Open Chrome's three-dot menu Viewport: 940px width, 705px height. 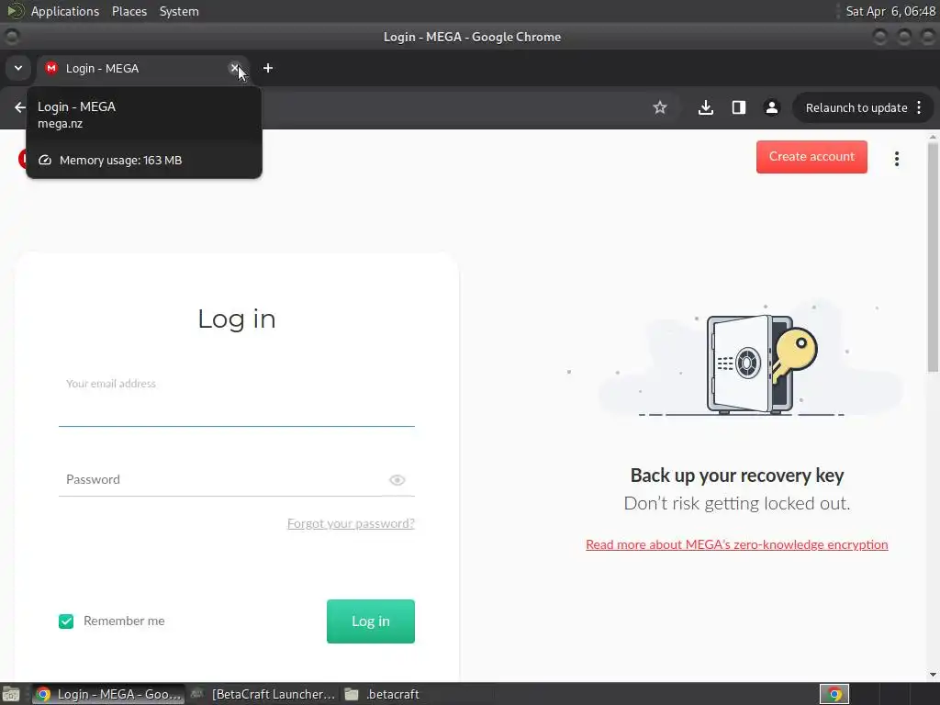(919, 108)
